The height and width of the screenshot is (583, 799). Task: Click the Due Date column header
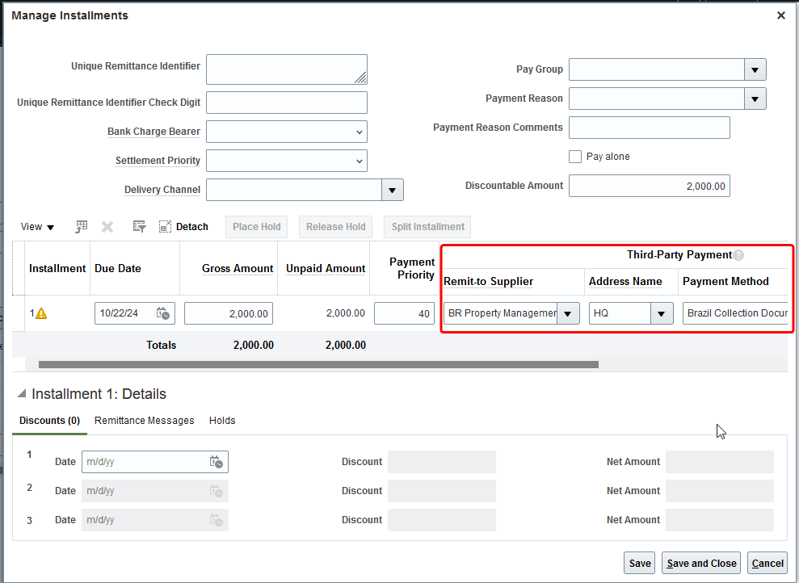click(118, 268)
